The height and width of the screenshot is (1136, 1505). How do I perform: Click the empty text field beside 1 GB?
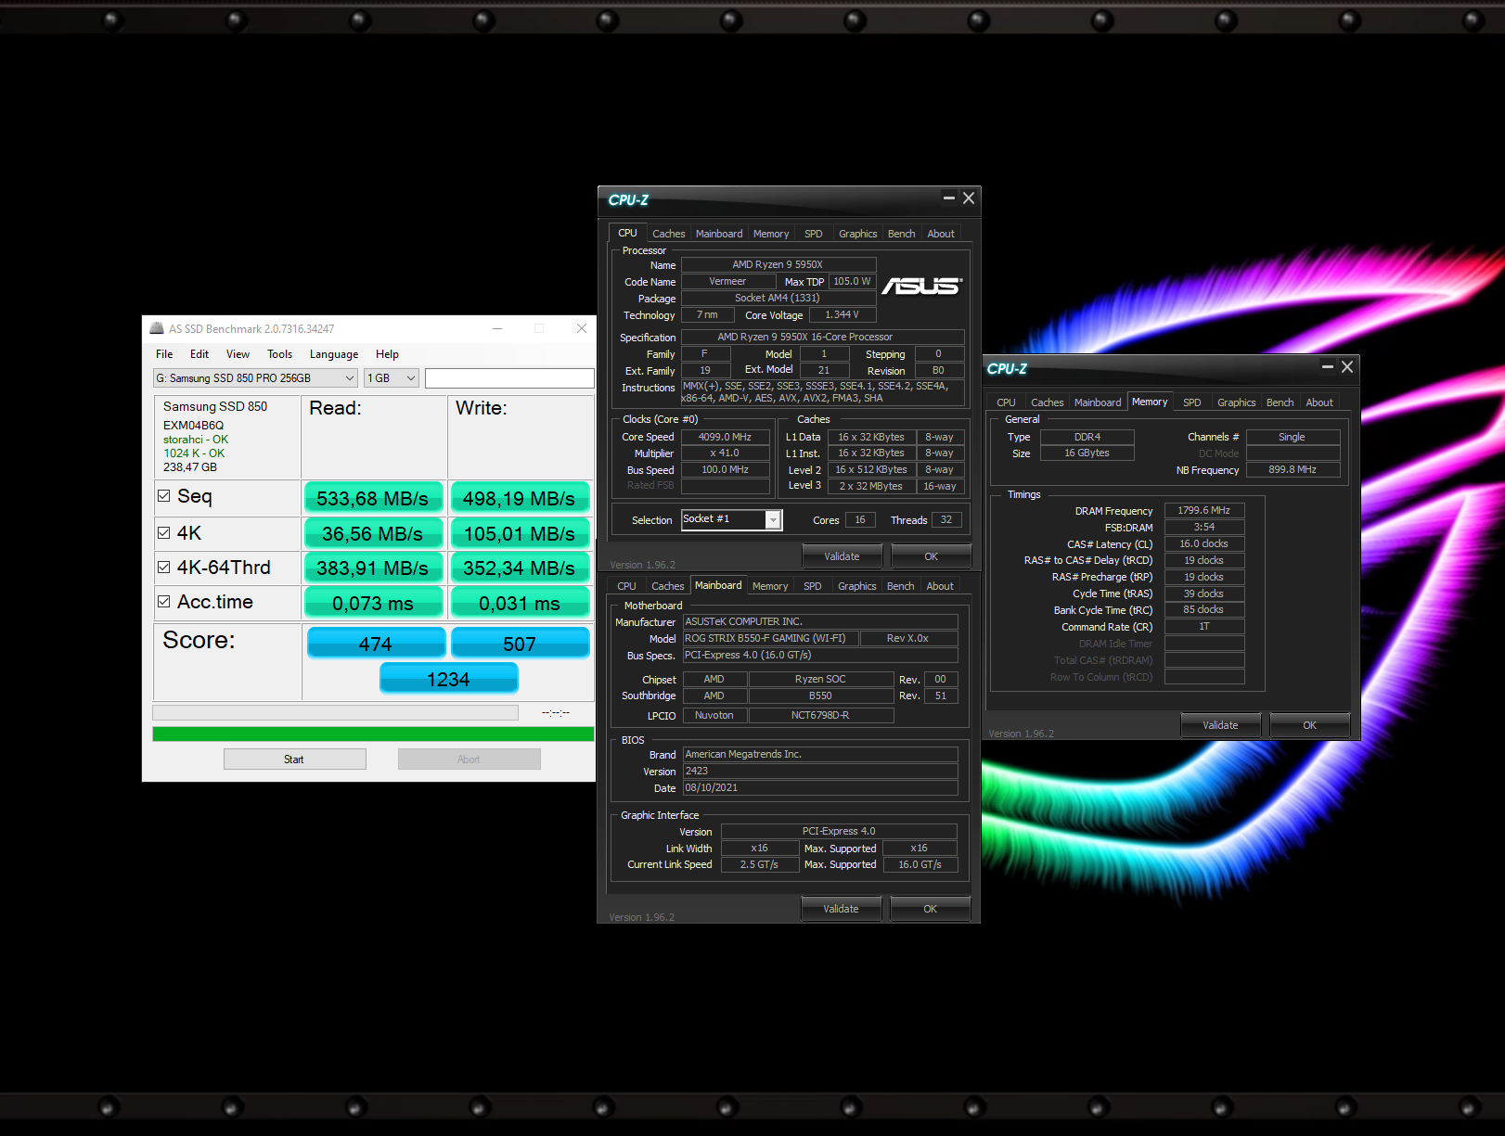[509, 378]
